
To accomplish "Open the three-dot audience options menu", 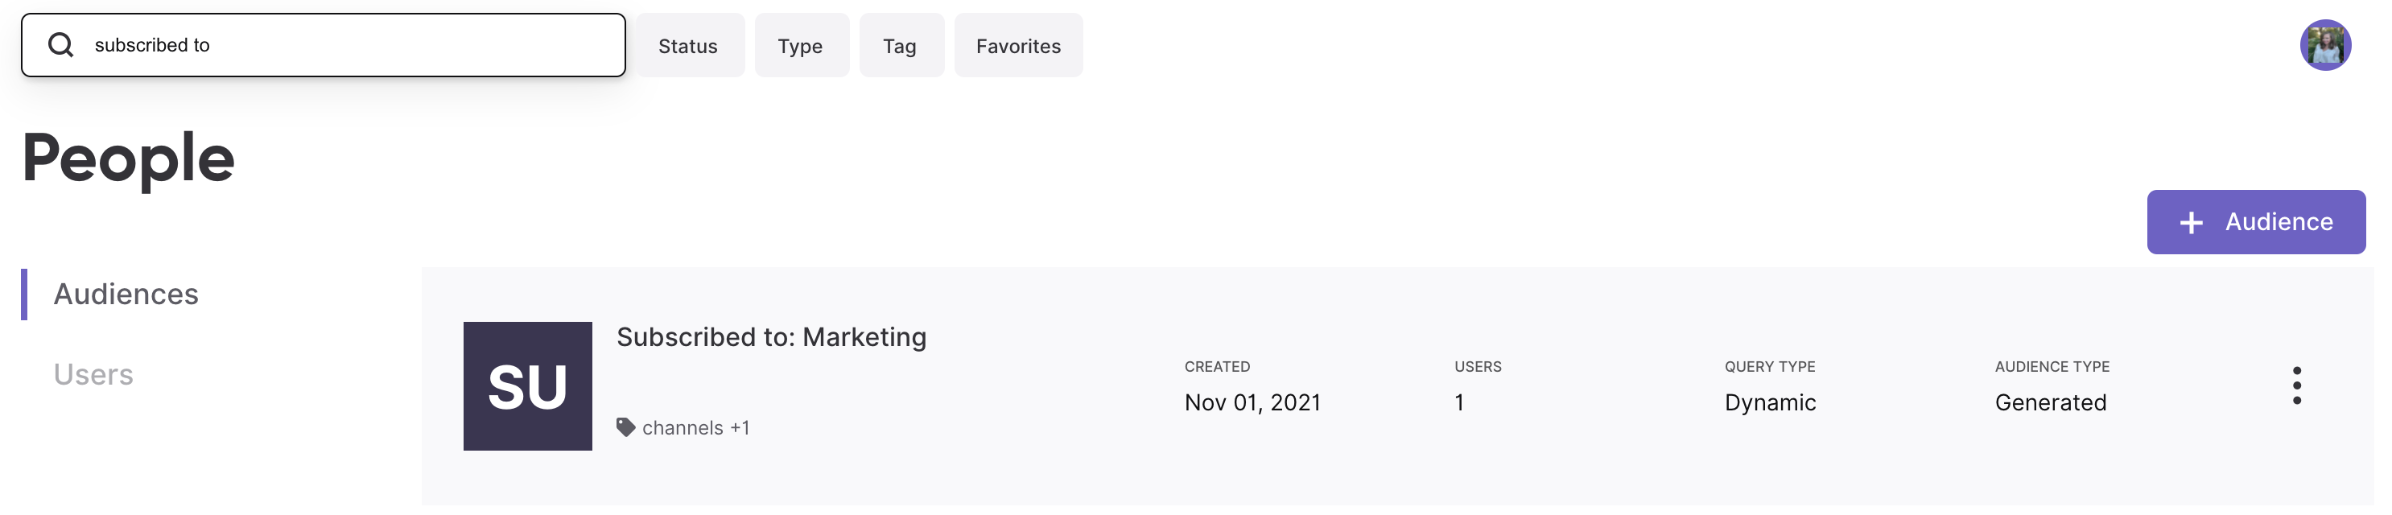I will point(2296,386).
